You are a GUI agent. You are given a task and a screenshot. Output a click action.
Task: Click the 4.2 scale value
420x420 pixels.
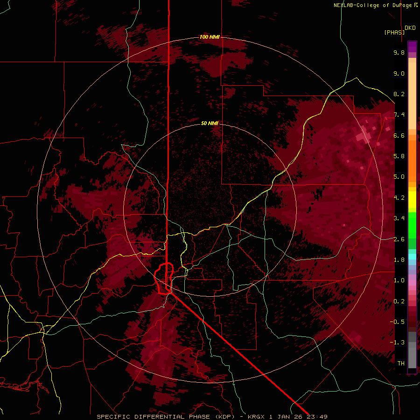[399, 198]
